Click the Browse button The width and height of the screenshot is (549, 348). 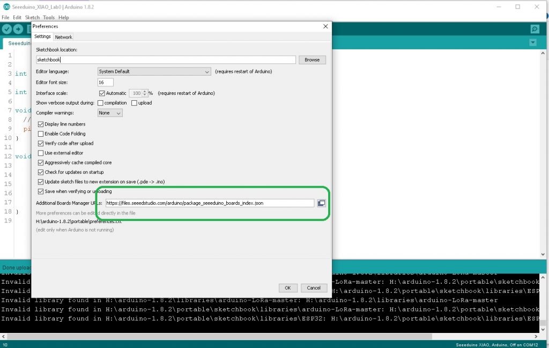(312, 60)
